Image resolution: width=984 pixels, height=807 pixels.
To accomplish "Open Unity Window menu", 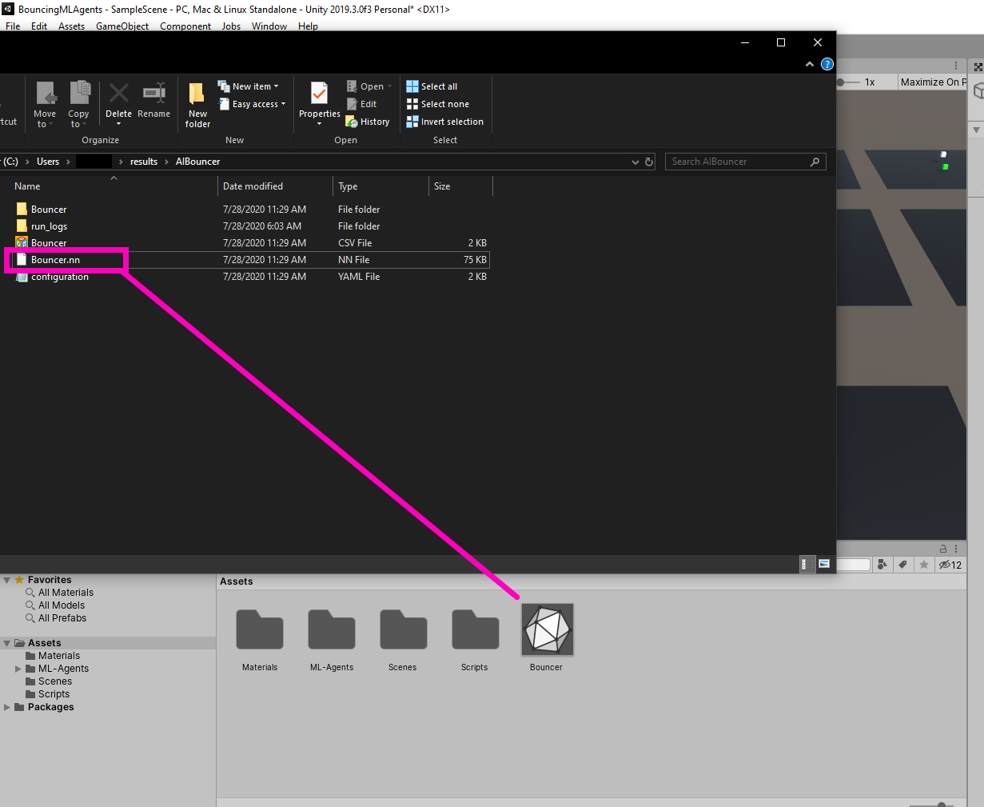I will [269, 26].
